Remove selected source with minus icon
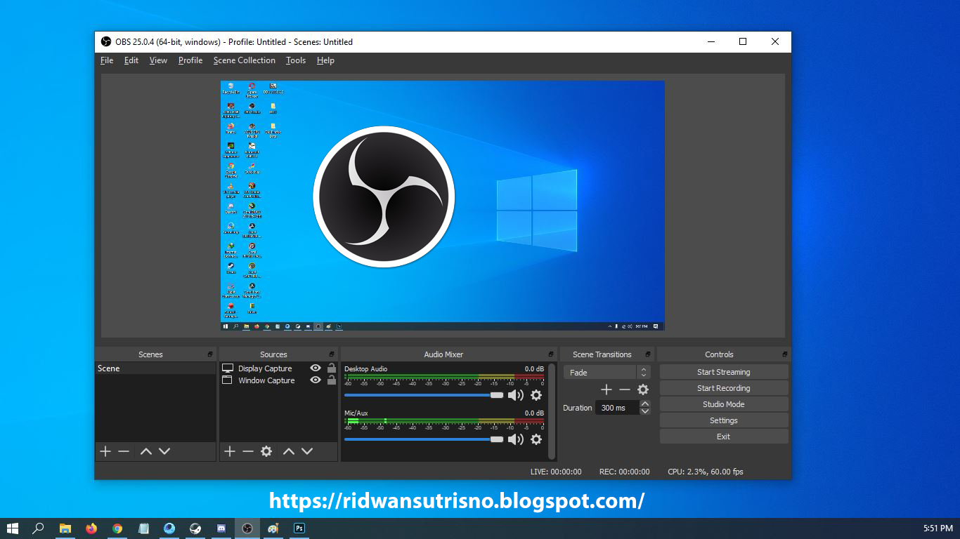This screenshot has width=960, height=539. click(248, 451)
